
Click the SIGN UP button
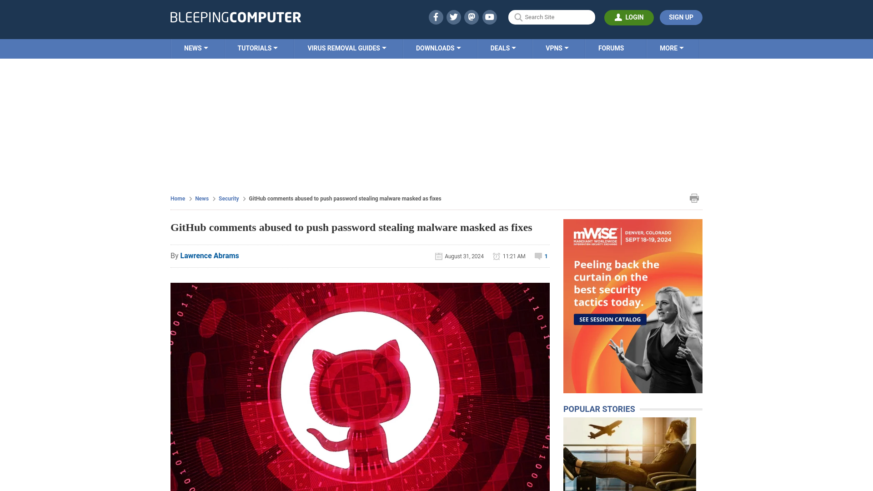coord(681,17)
